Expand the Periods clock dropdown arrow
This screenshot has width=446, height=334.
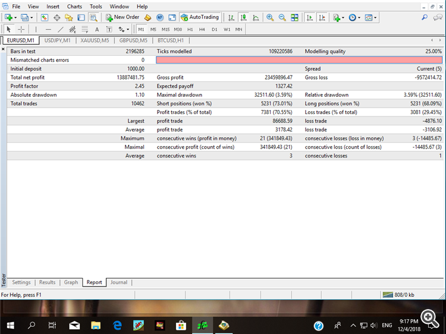point(359,18)
